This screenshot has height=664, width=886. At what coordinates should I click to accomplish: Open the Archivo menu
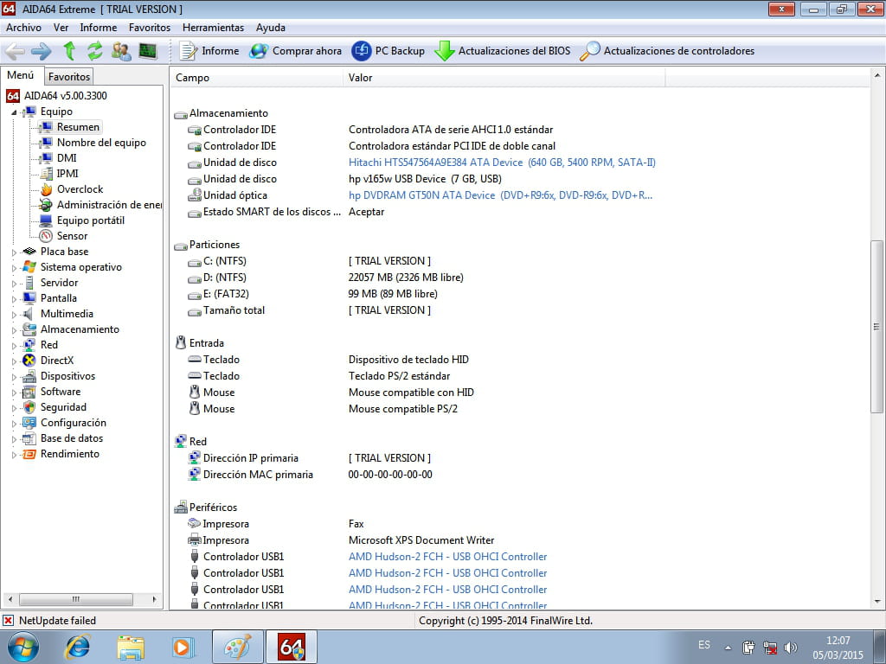click(23, 28)
